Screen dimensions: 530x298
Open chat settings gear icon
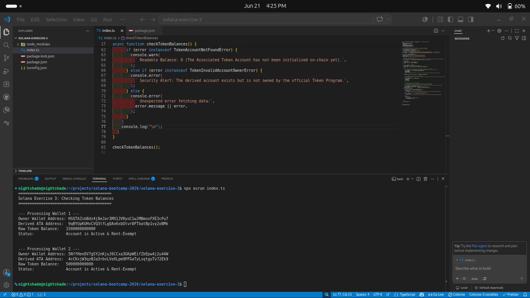pyautogui.click(x=500, y=30)
